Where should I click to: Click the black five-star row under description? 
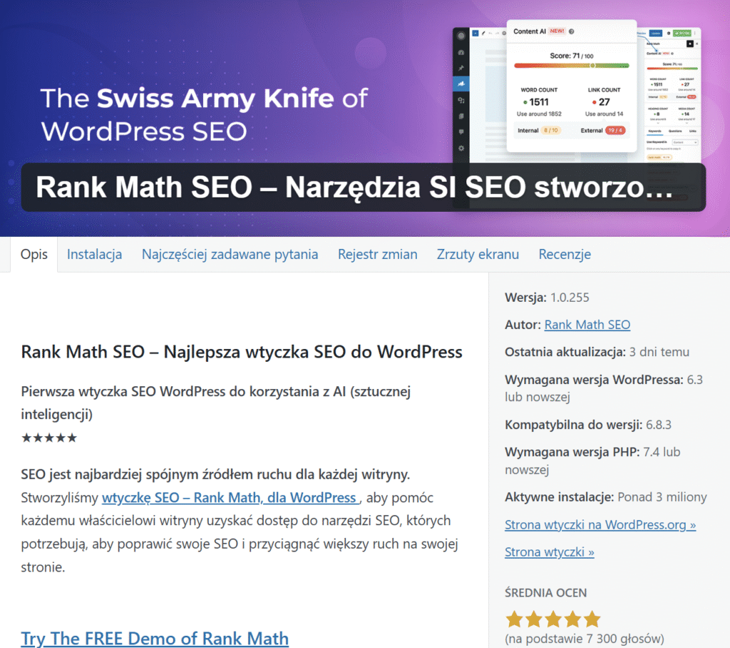click(x=49, y=437)
